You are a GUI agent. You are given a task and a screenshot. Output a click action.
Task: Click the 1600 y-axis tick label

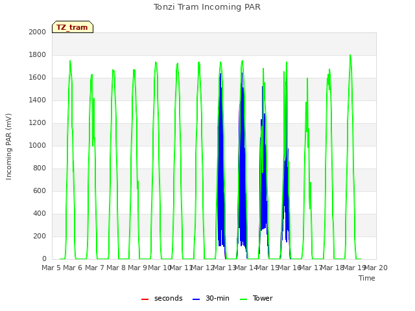pos(38,78)
